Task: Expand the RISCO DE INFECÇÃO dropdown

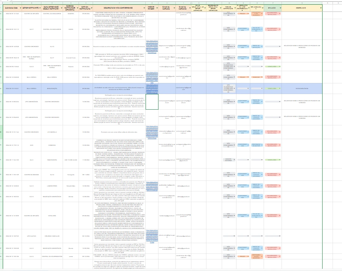Action: (x=257, y=46)
